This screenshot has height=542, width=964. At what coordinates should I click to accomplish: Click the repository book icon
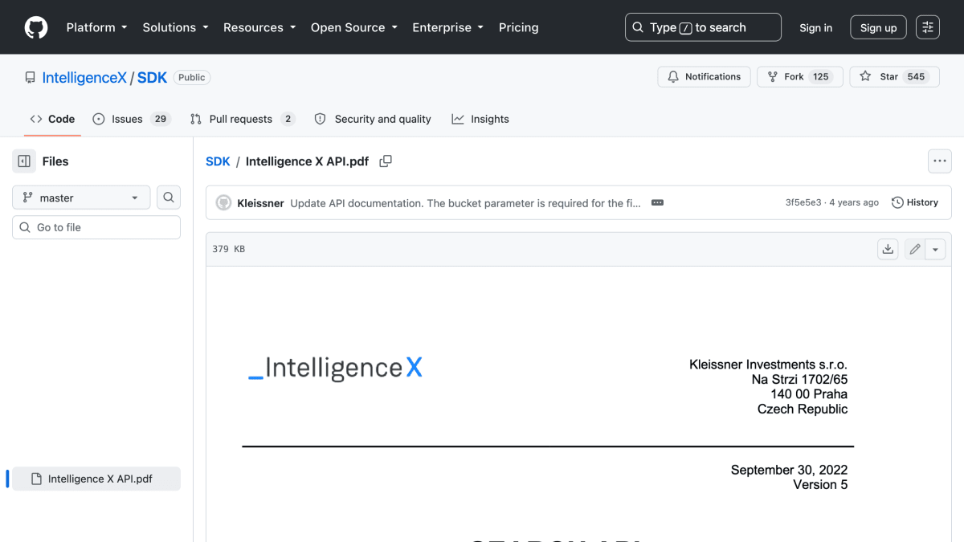pyautogui.click(x=31, y=78)
